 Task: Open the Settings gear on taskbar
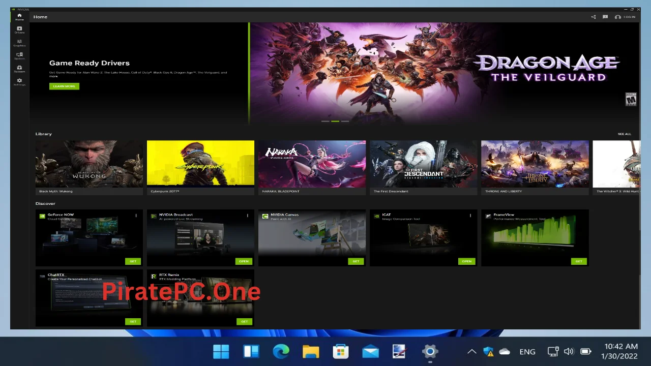coord(430,351)
